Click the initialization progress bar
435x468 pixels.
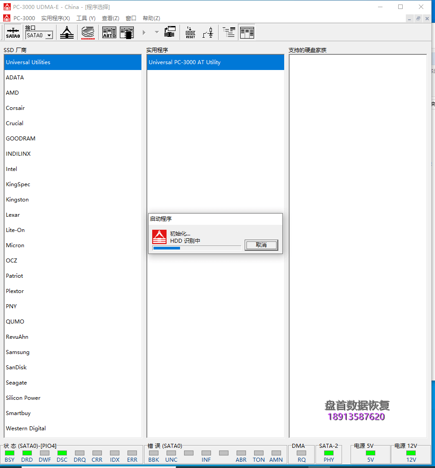(197, 248)
